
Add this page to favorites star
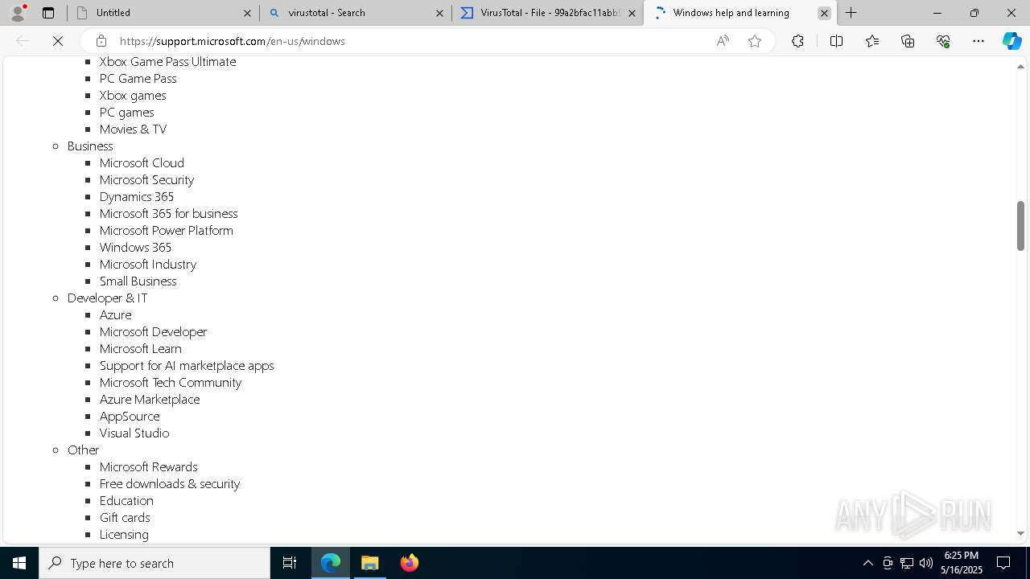click(x=755, y=41)
